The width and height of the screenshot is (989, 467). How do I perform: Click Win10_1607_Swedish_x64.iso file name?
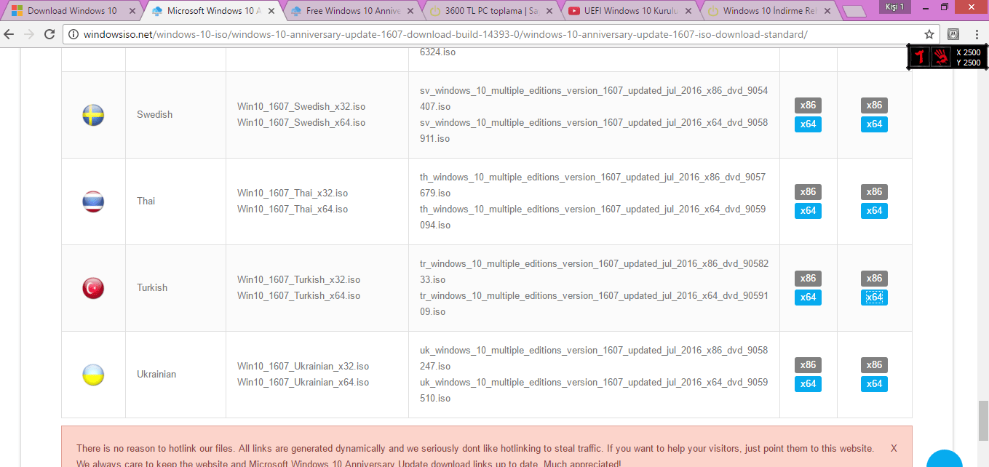[x=301, y=123]
